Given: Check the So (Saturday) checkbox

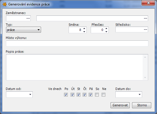Looking at the screenshot, I should (x=97, y=95).
